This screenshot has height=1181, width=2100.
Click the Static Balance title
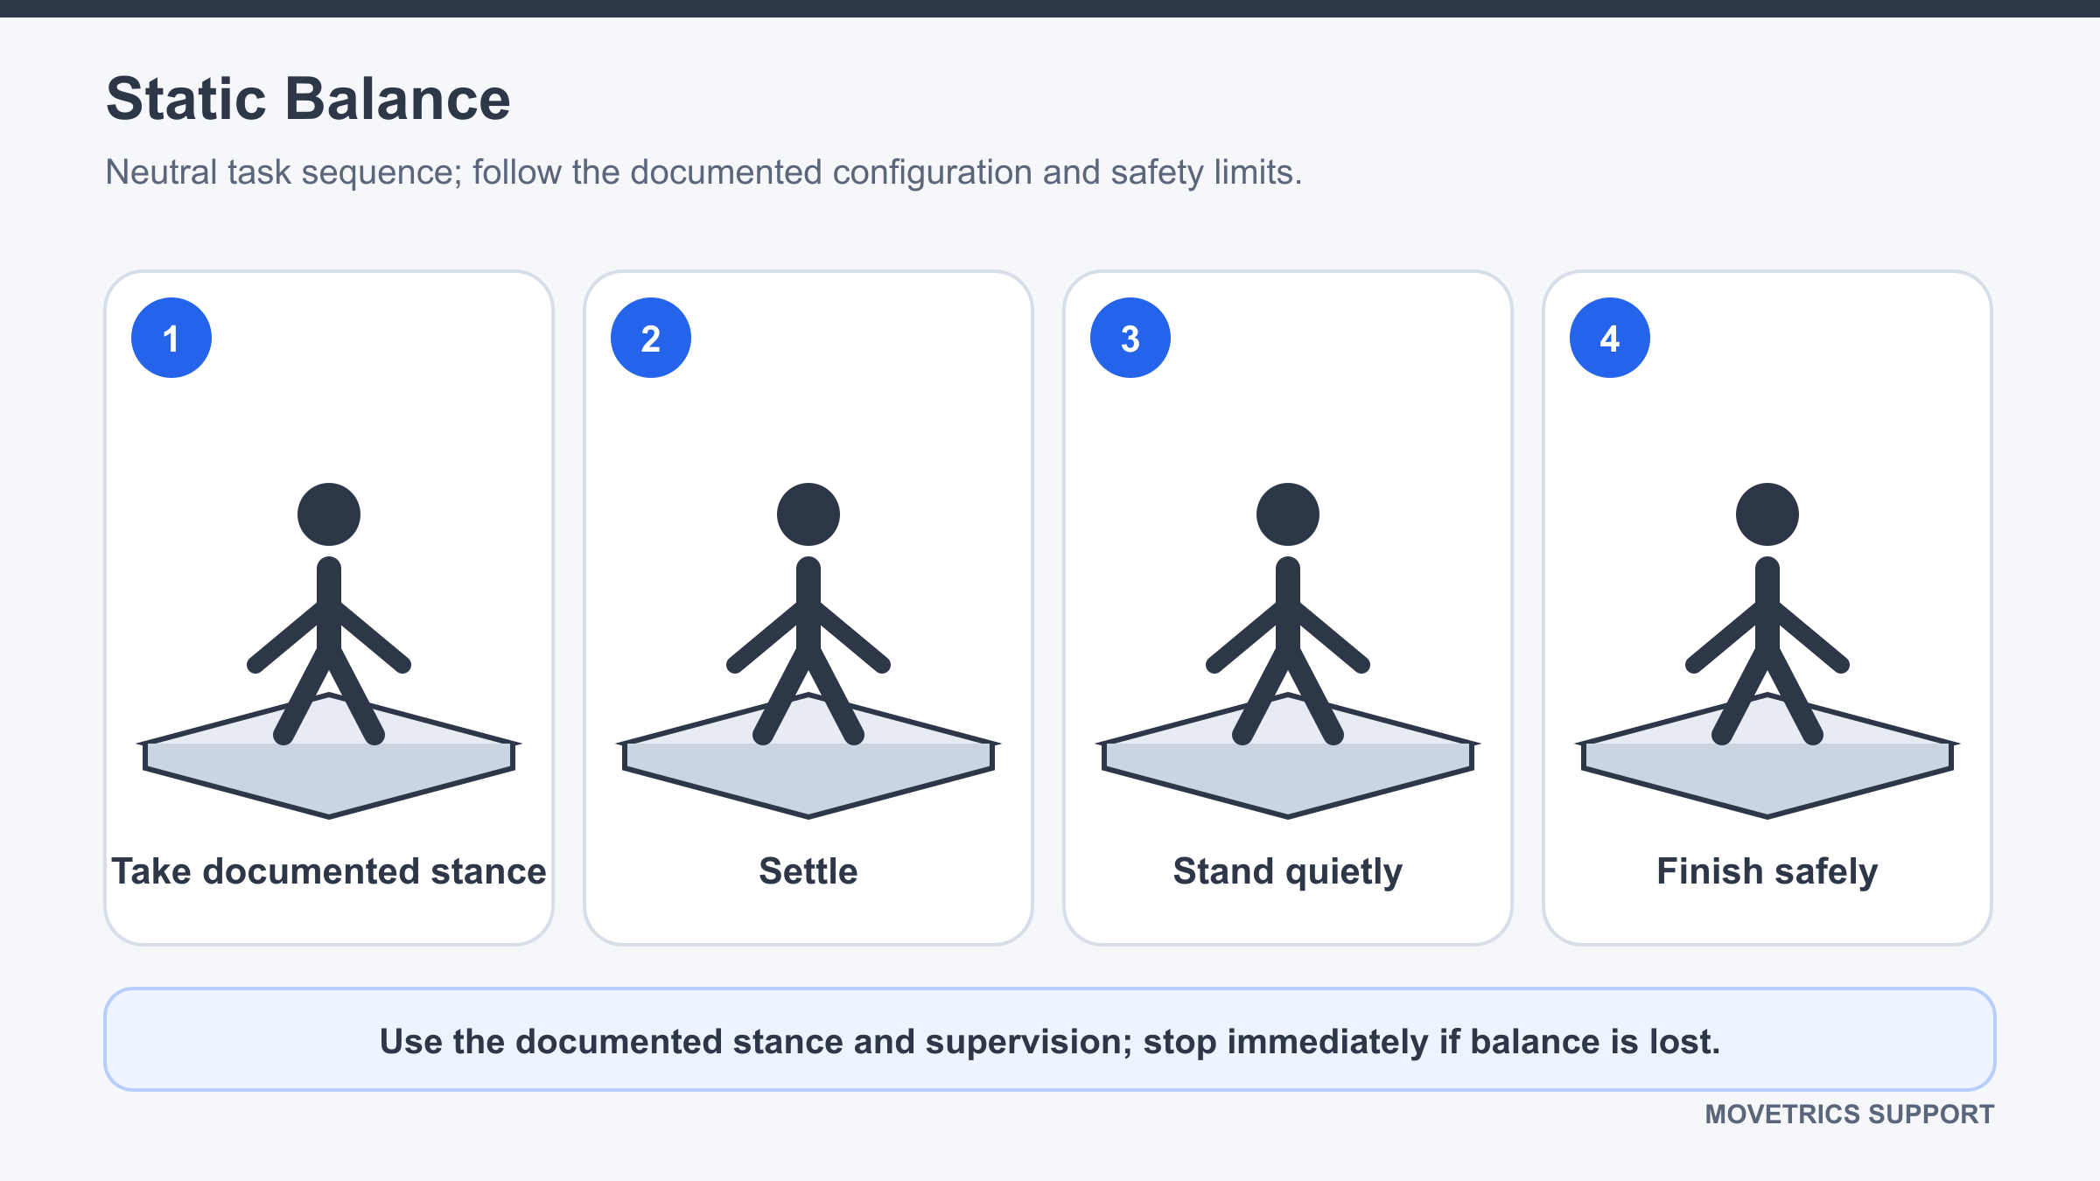pyautogui.click(x=308, y=98)
